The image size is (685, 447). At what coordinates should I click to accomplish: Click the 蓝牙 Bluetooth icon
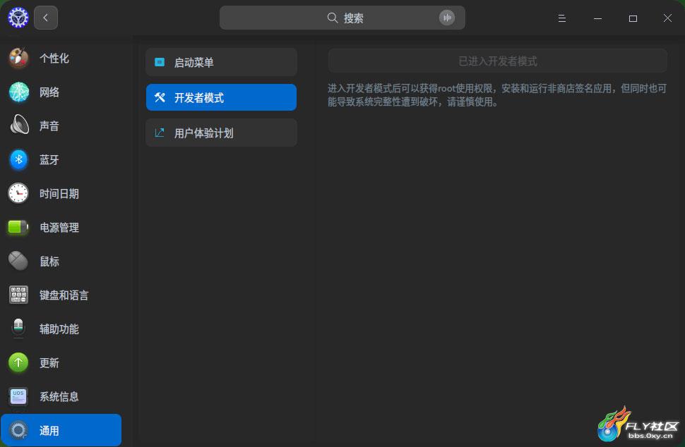point(18,159)
